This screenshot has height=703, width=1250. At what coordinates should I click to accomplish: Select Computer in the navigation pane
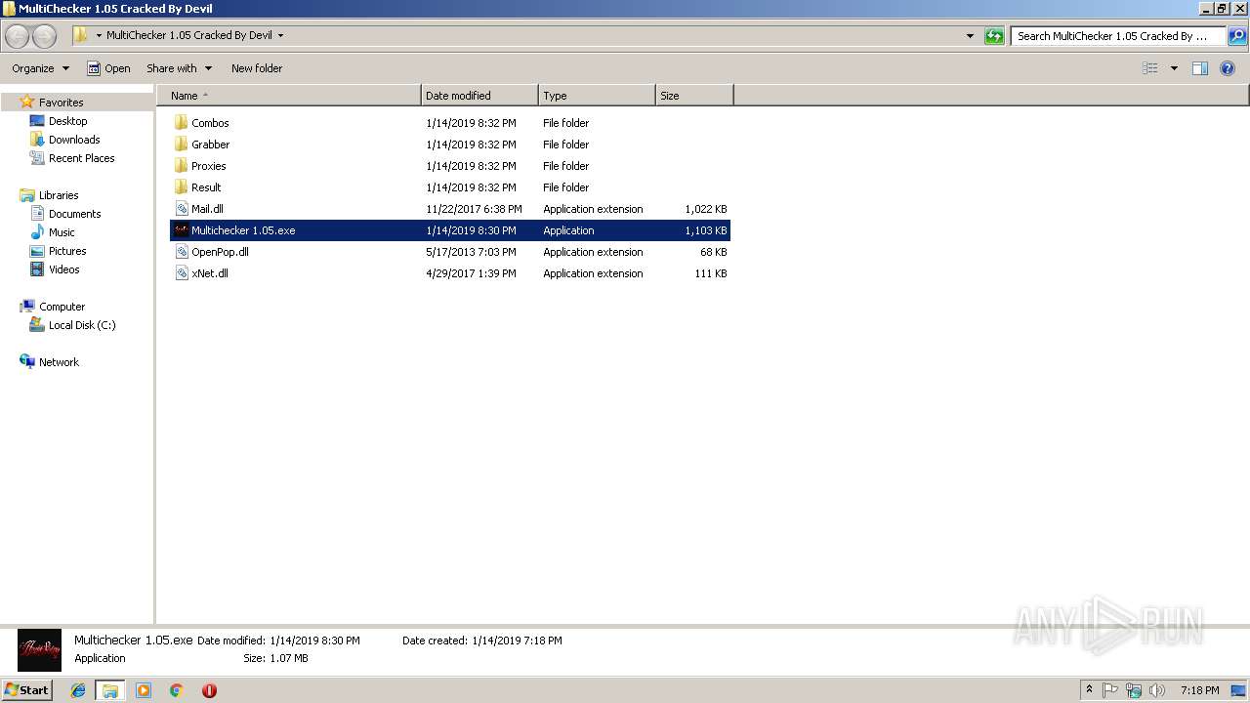coord(62,307)
